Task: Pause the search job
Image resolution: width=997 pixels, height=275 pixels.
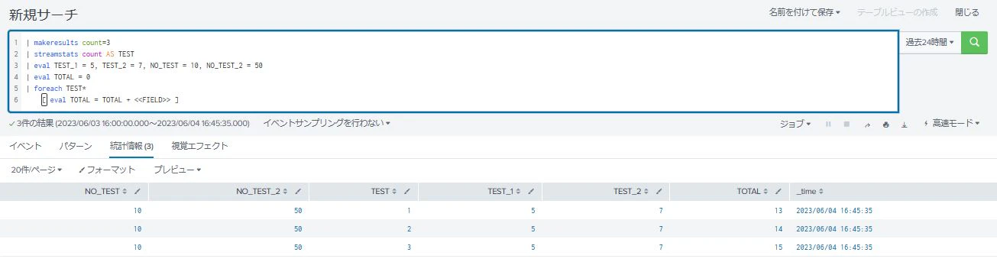Action: [828, 124]
